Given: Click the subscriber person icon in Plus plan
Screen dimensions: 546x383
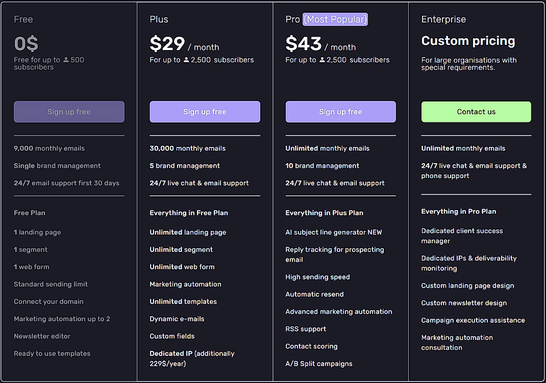Looking at the screenshot, I should 186,60.
